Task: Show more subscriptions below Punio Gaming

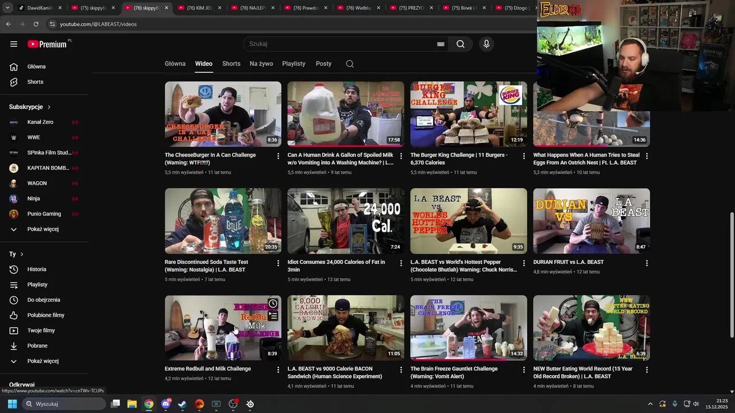Action: point(44,229)
